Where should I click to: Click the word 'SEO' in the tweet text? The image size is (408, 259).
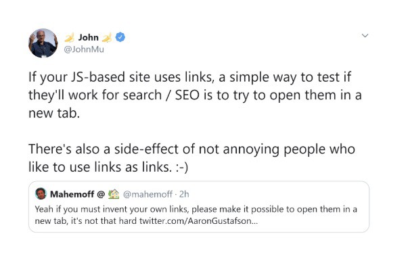[x=187, y=95]
